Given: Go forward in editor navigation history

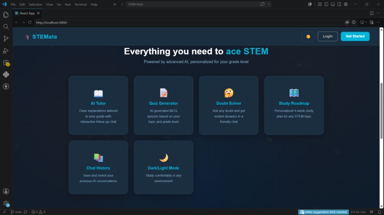Looking at the screenshot, I should [121, 4].
